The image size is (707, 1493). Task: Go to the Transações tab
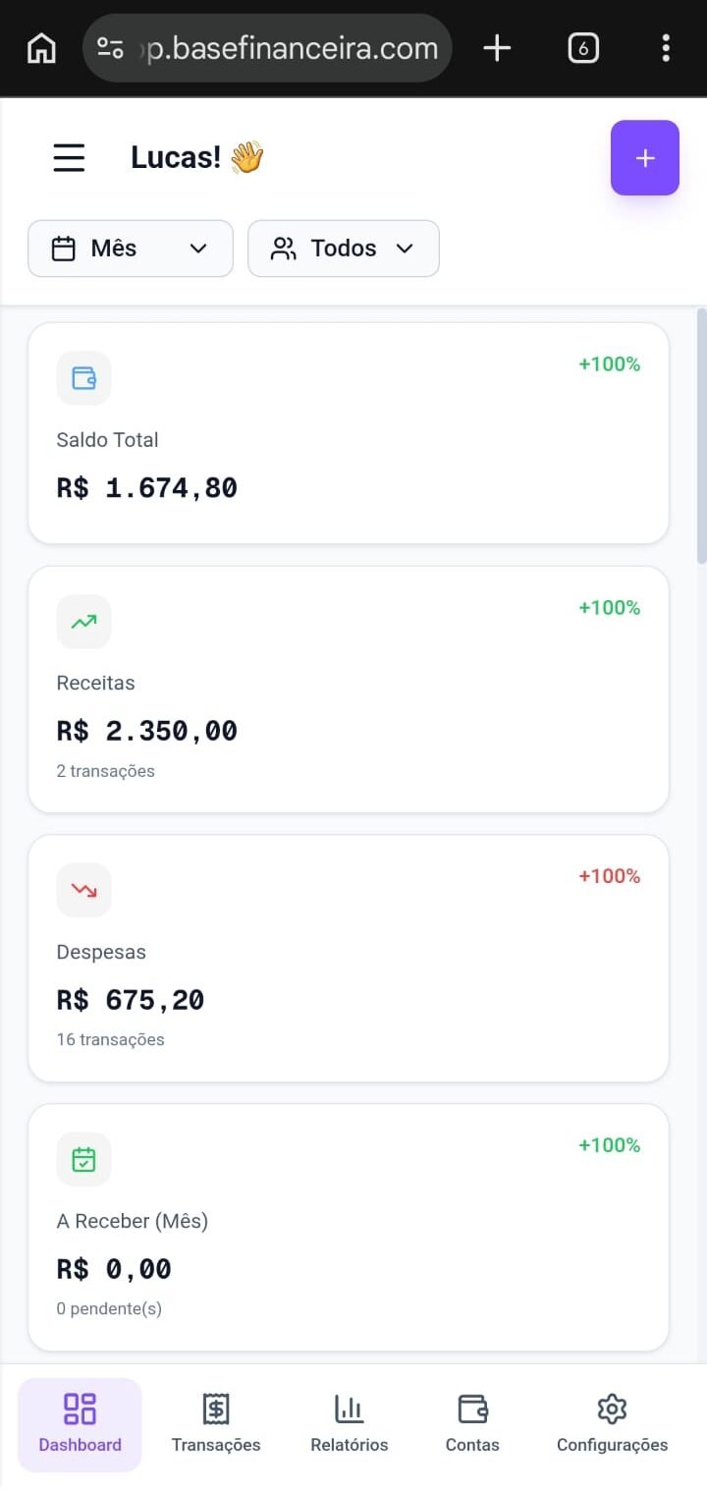pyautogui.click(x=216, y=1424)
